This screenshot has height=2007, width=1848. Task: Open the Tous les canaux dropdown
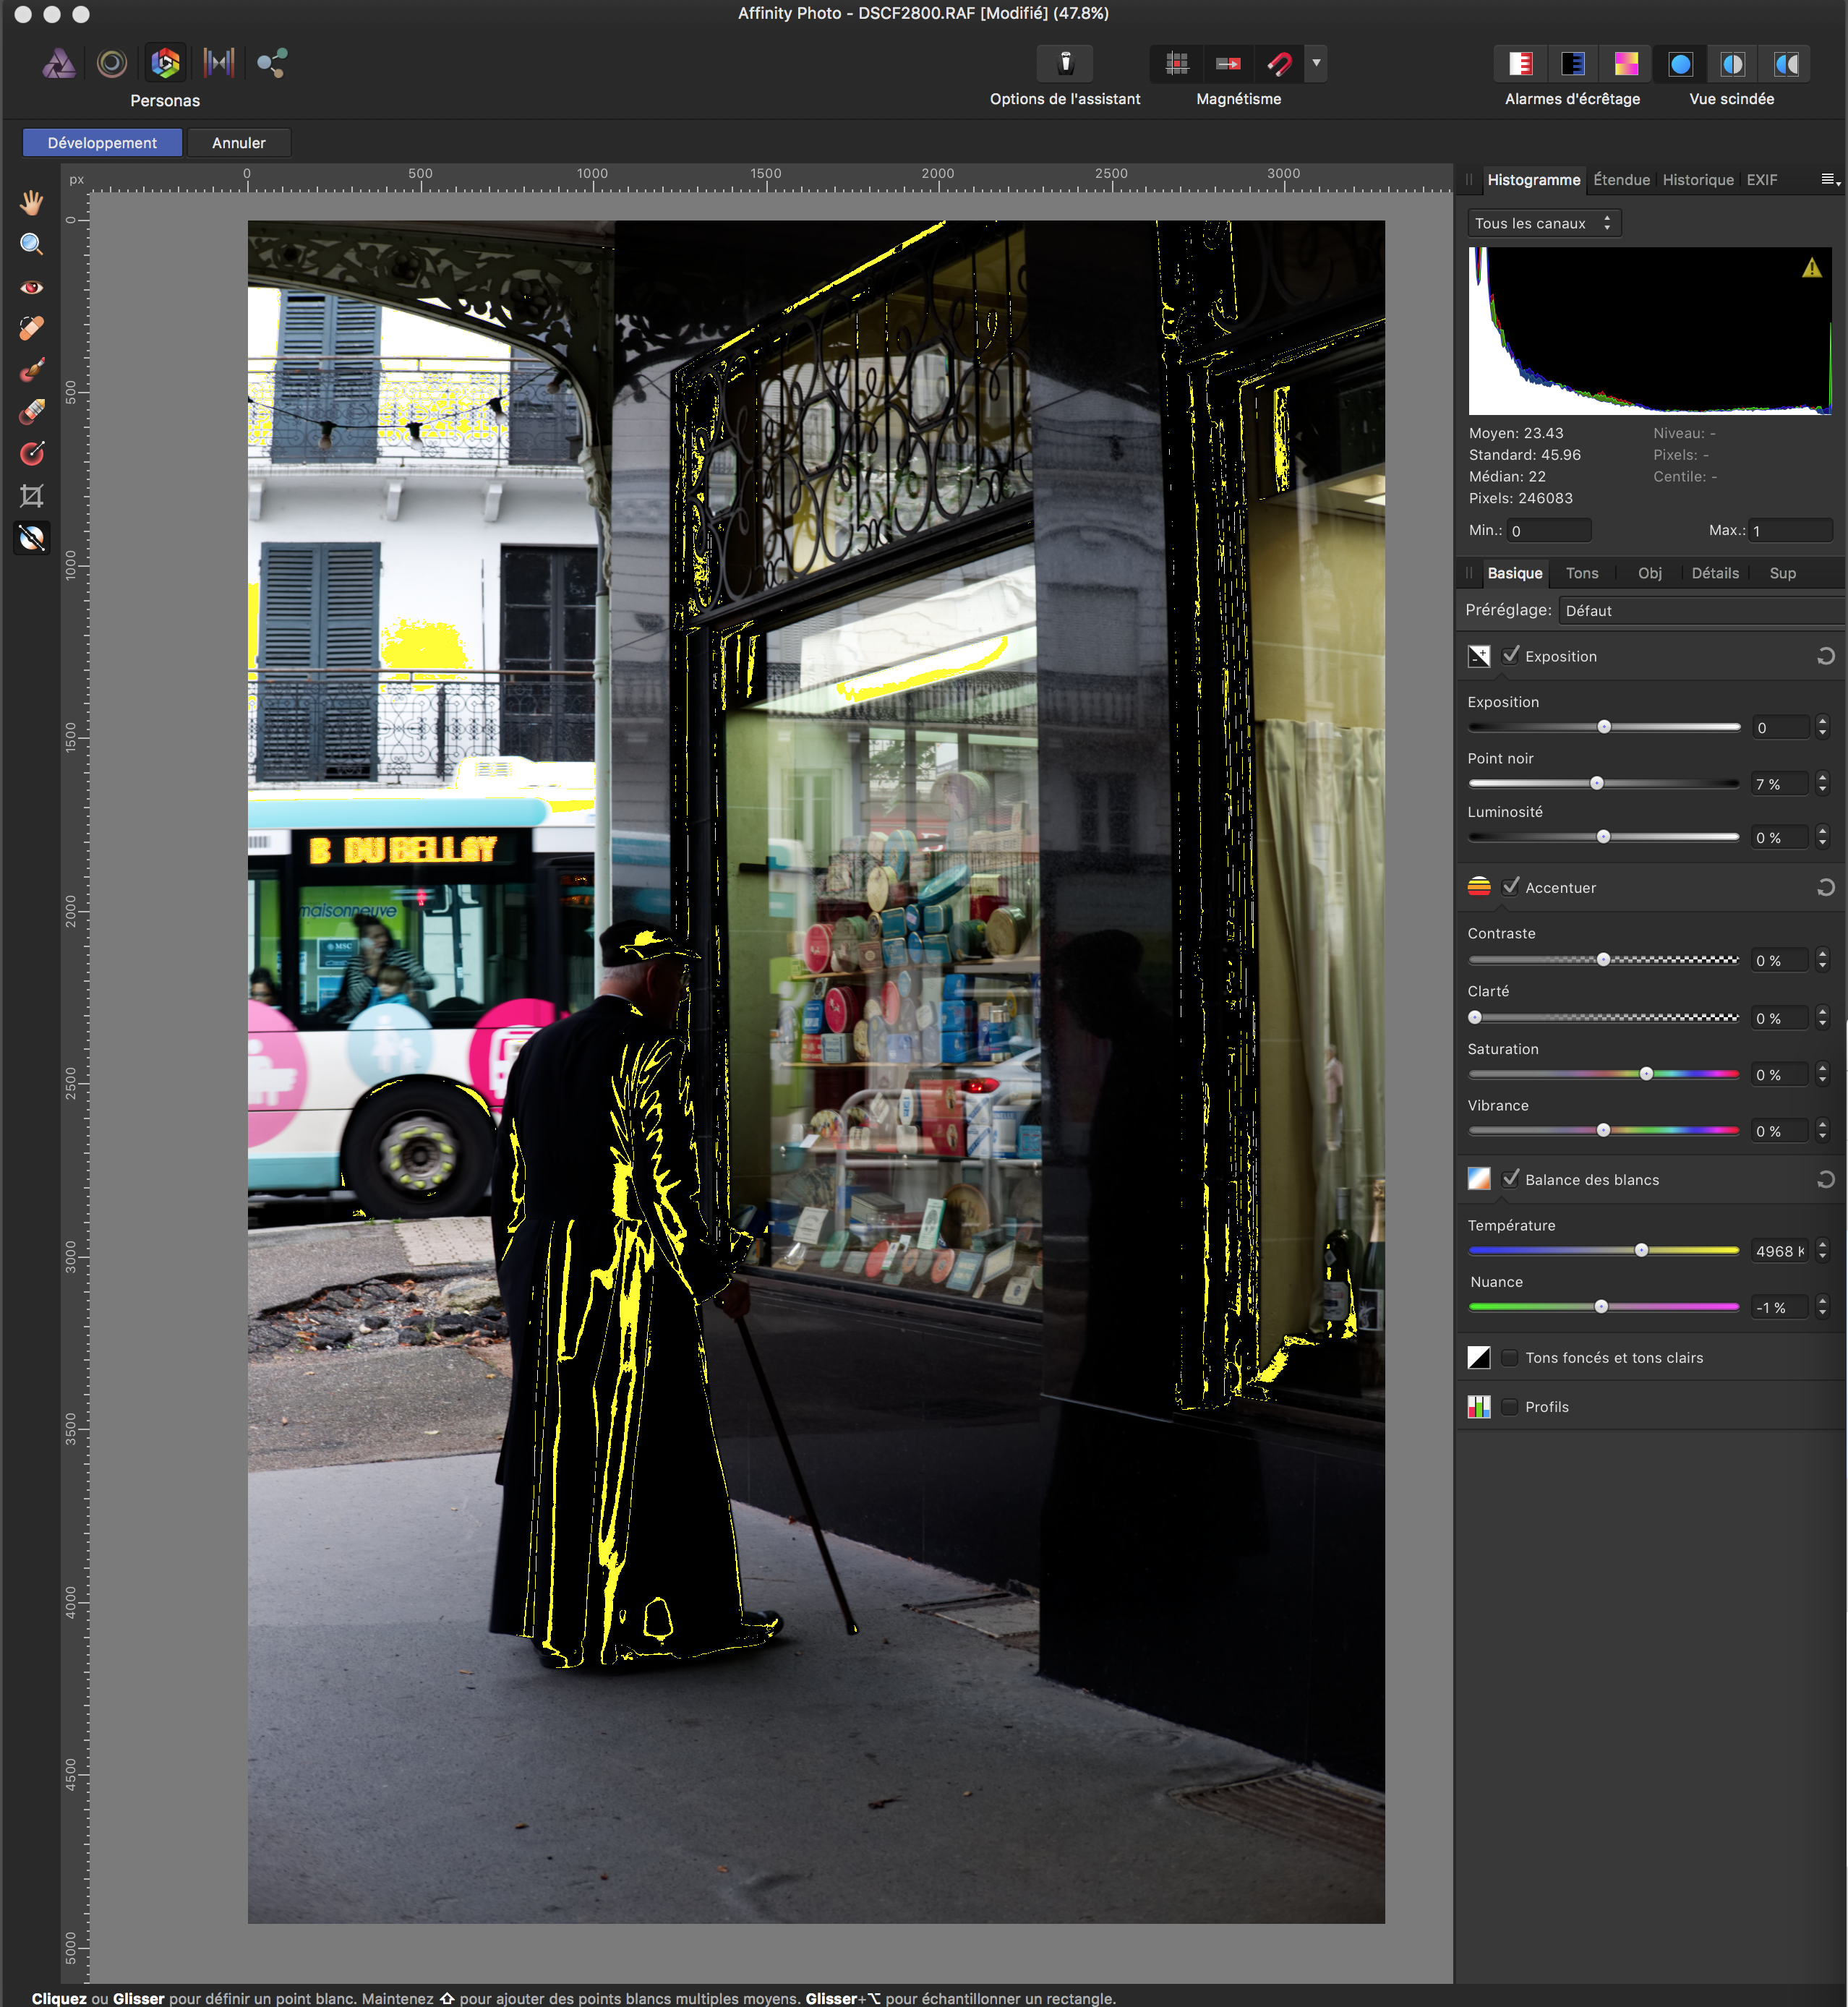click(x=1543, y=223)
